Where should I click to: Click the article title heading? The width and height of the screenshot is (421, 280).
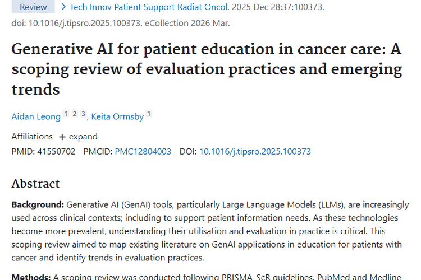(x=207, y=69)
